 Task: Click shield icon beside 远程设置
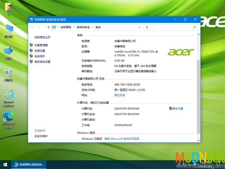coord(31,50)
